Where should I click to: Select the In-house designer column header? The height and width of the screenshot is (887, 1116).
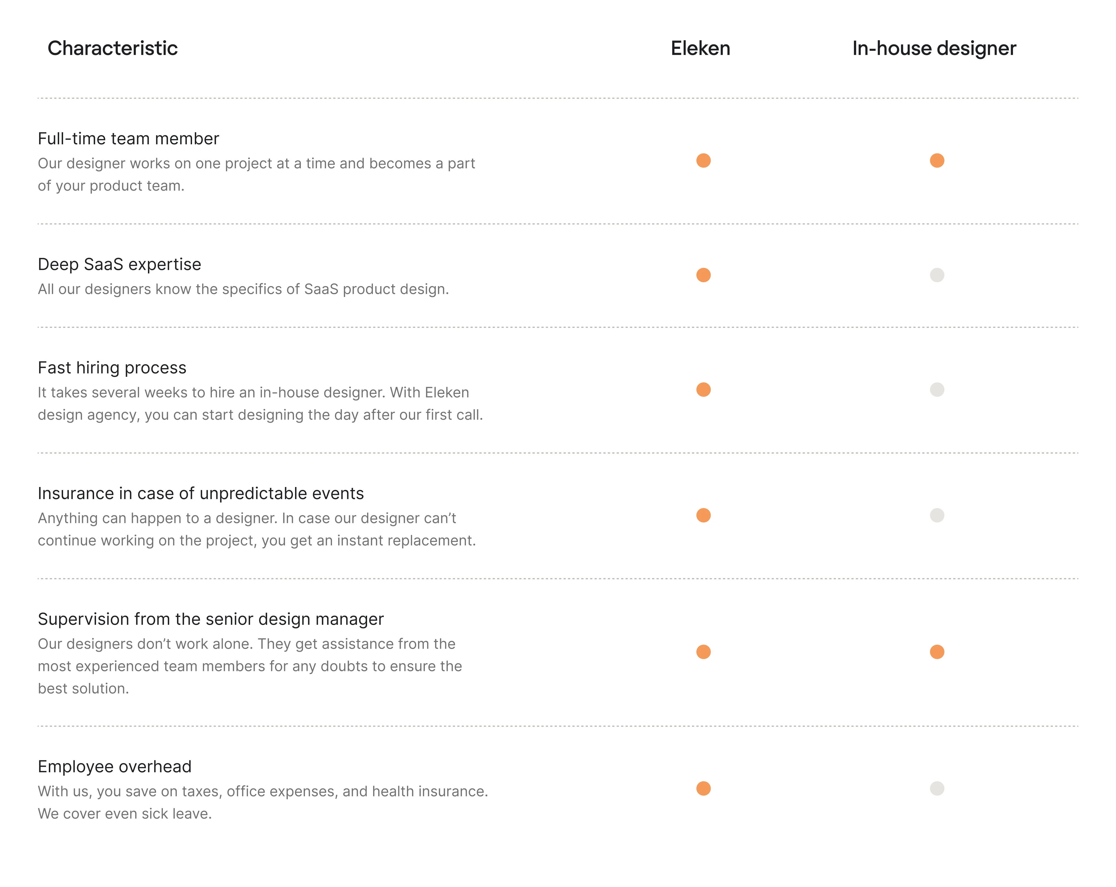(934, 49)
